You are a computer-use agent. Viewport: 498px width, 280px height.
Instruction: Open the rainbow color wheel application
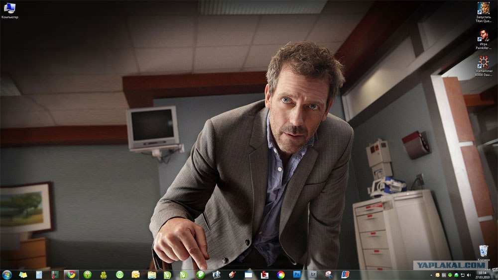[281, 275]
